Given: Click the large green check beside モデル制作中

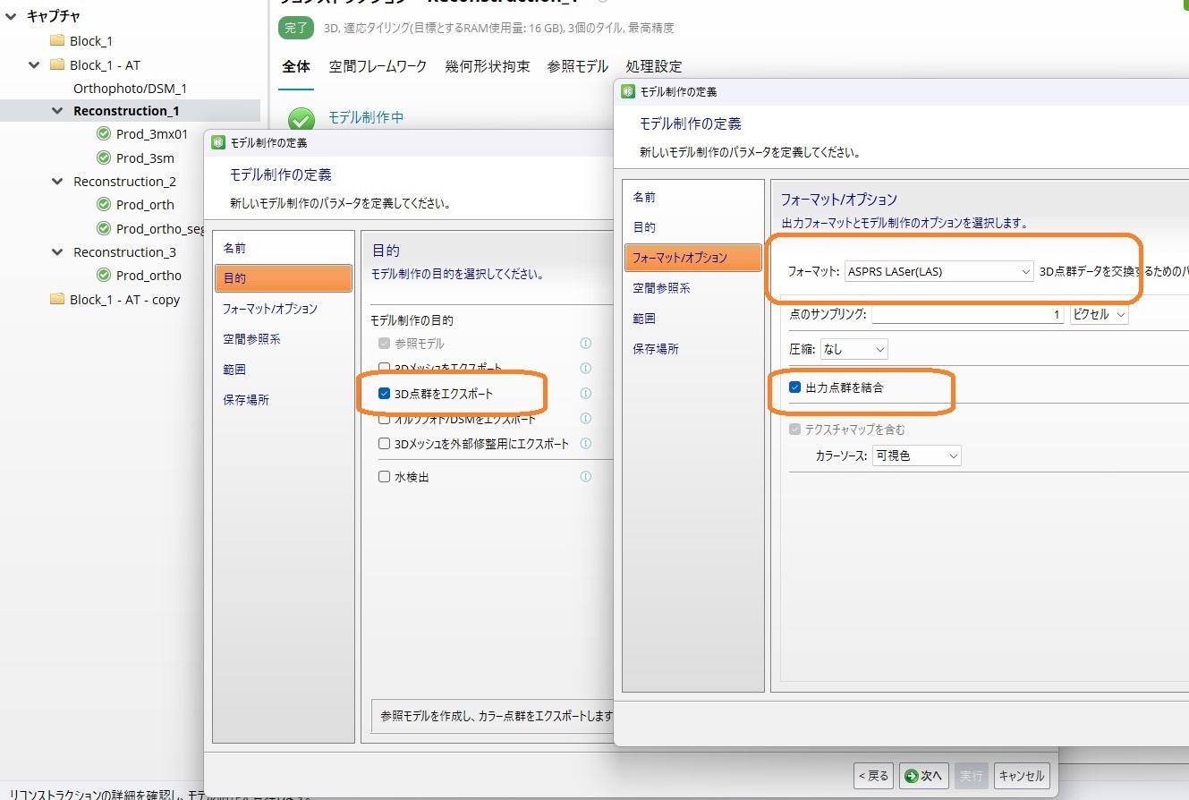Looking at the screenshot, I should 301,120.
